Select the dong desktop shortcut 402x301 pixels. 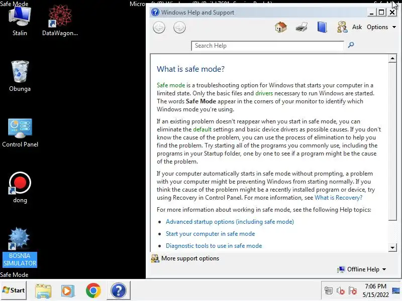(x=20, y=188)
